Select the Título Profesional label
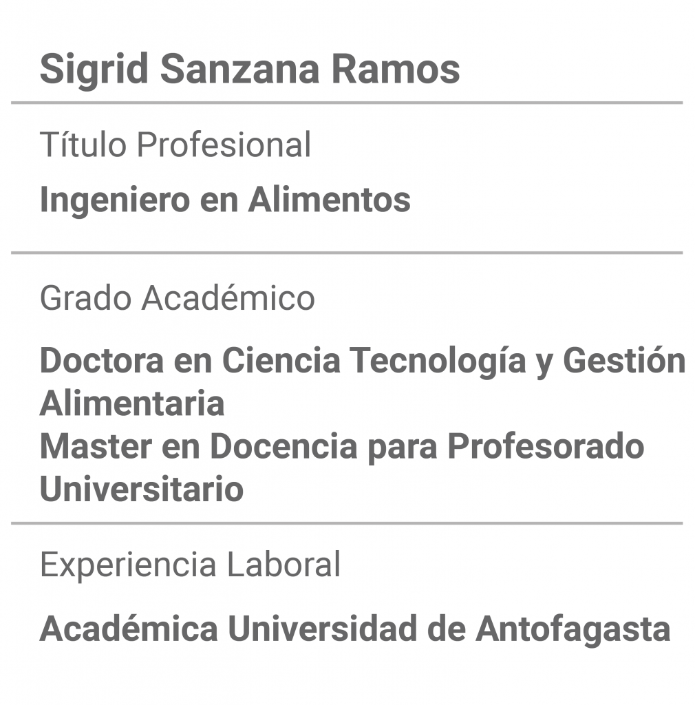Screen dimensions: 695x705 (175, 145)
